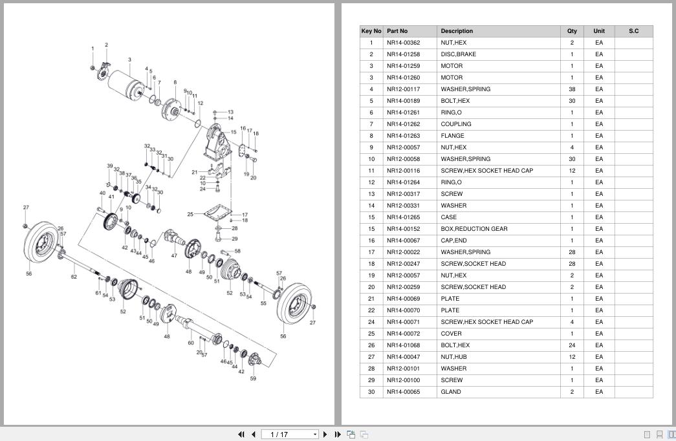The height and width of the screenshot is (441, 676).
Task: Click callout 62 below axle shaft in diagram
Action: pyautogui.click(x=74, y=277)
